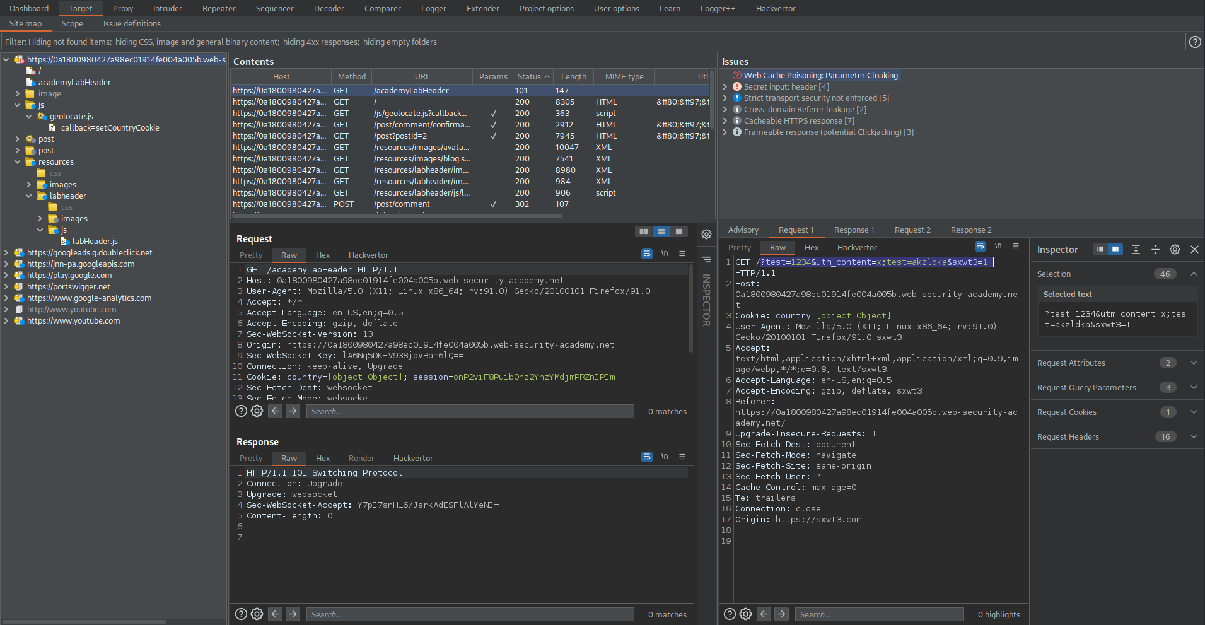
Task: Open Response panel hamburger options menu
Action: coord(682,457)
